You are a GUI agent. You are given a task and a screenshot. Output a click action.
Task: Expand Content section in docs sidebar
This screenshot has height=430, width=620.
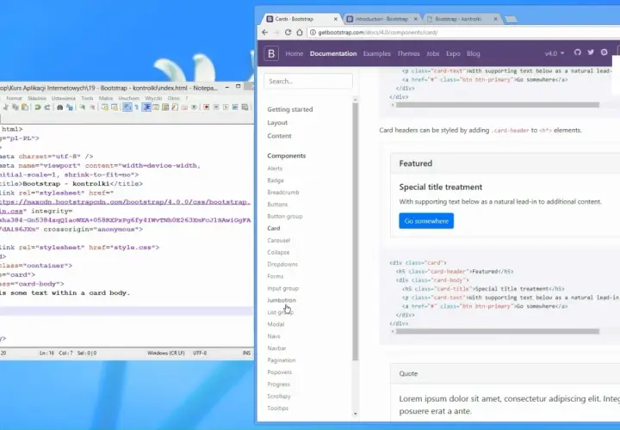(x=279, y=136)
